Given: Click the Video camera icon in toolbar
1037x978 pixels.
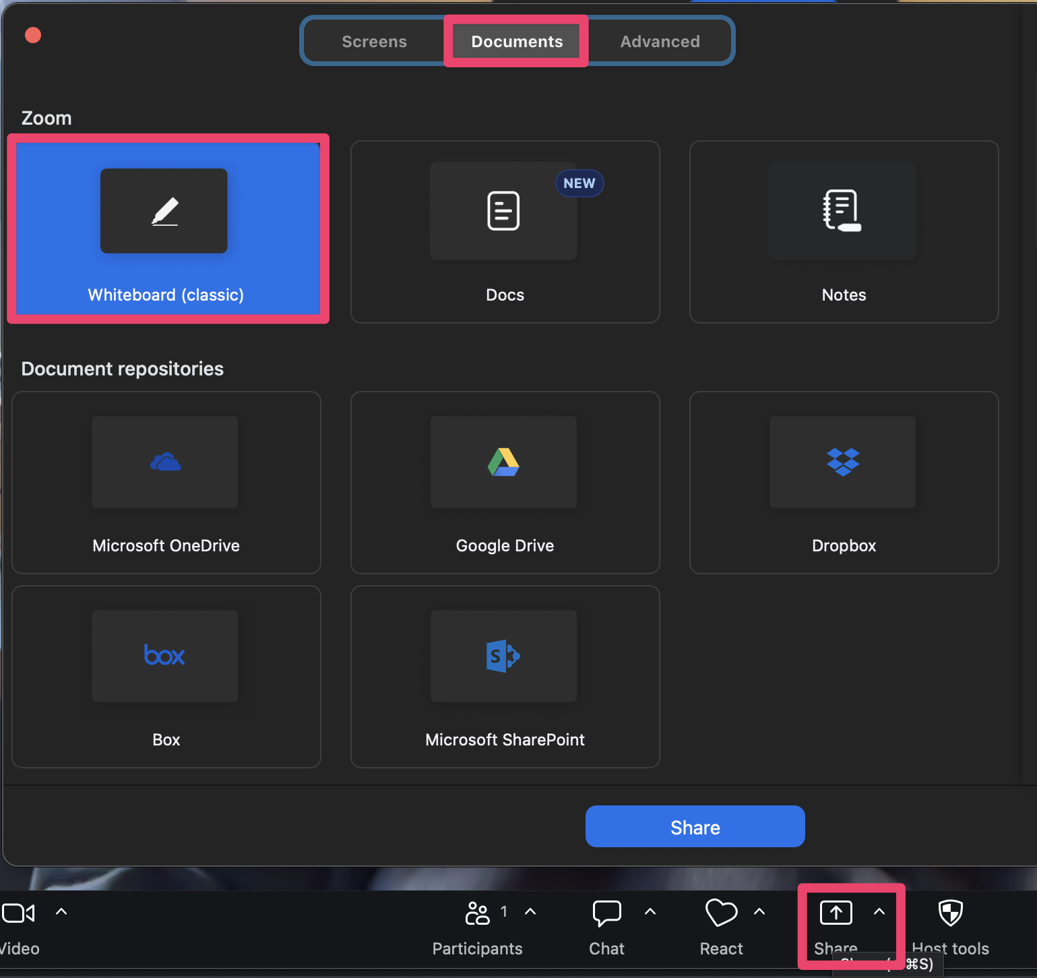Looking at the screenshot, I should pyautogui.click(x=18, y=913).
